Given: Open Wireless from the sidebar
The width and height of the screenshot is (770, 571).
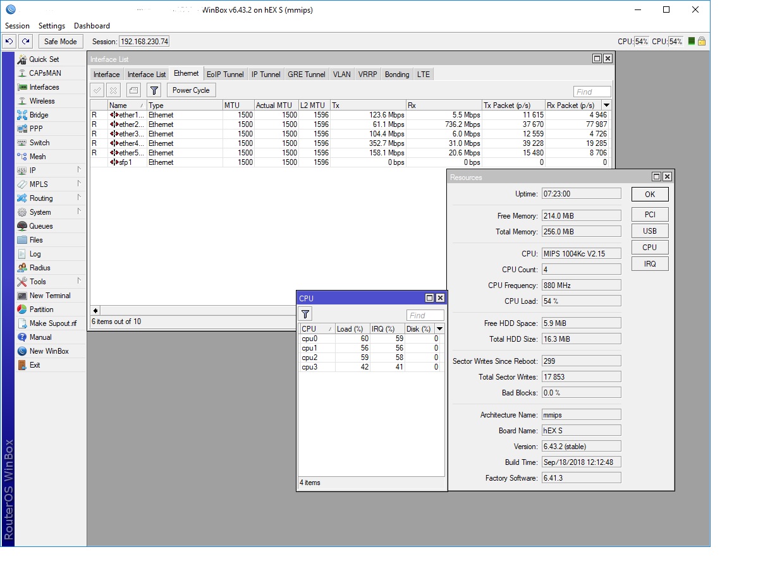Looking at the screenshot, I should 42,101.
